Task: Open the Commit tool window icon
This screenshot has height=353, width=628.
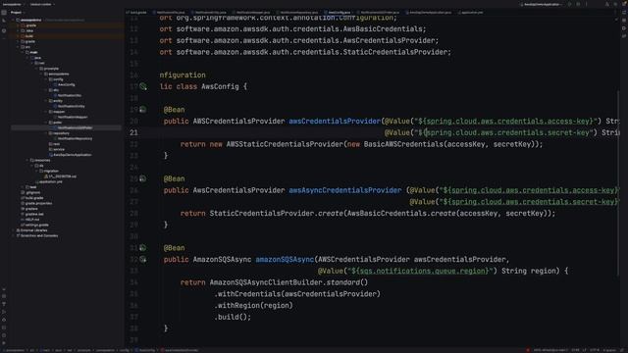Action: [x=4, y=21]
